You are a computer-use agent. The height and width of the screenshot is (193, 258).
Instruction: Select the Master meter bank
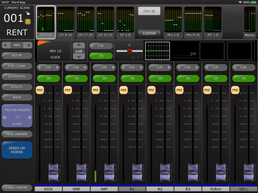tap(250, 22)
